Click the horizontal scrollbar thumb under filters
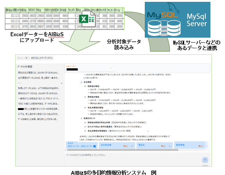 (x=123, y=150)
